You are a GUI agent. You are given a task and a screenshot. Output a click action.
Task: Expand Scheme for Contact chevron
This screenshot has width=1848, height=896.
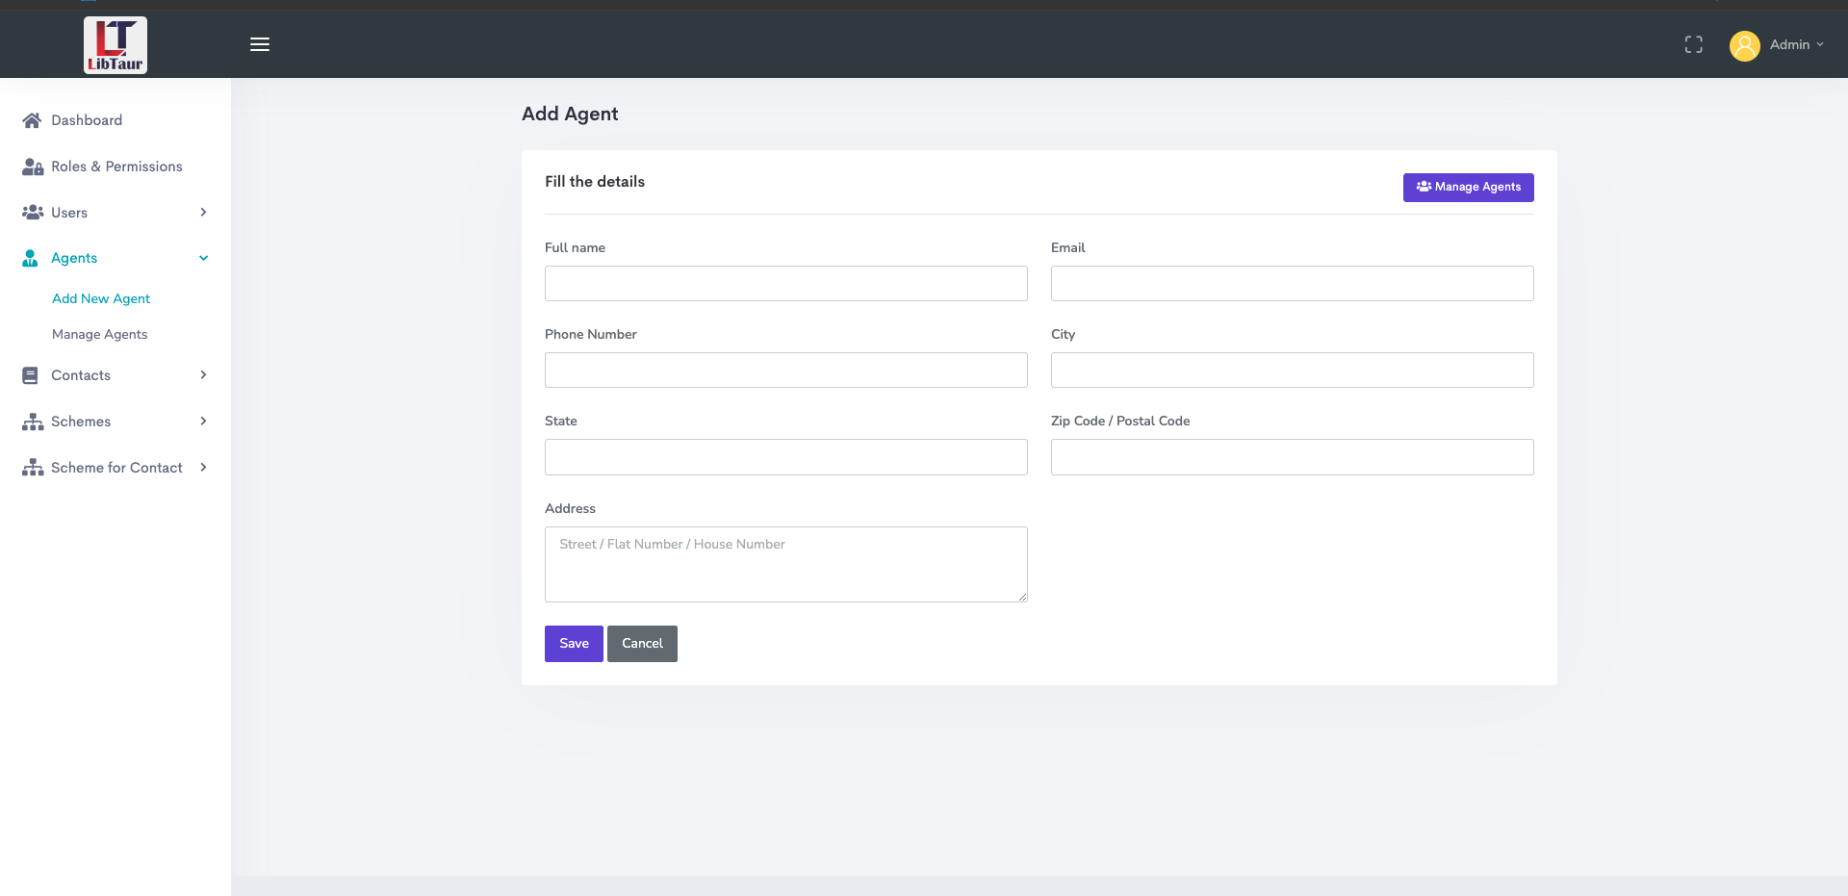(203, 468)
